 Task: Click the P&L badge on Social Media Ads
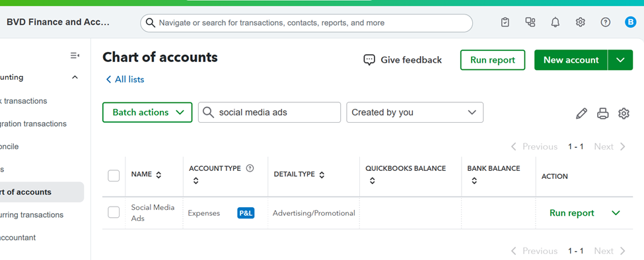(246, 213)
